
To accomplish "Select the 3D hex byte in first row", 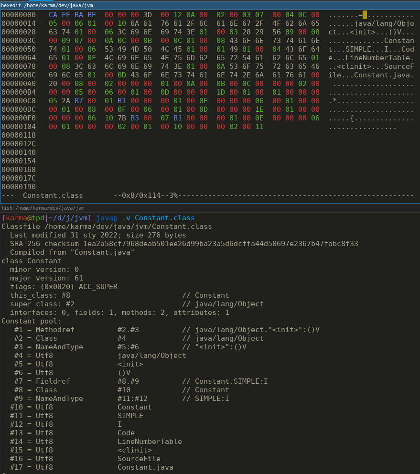I will click(x=148, y=15).
